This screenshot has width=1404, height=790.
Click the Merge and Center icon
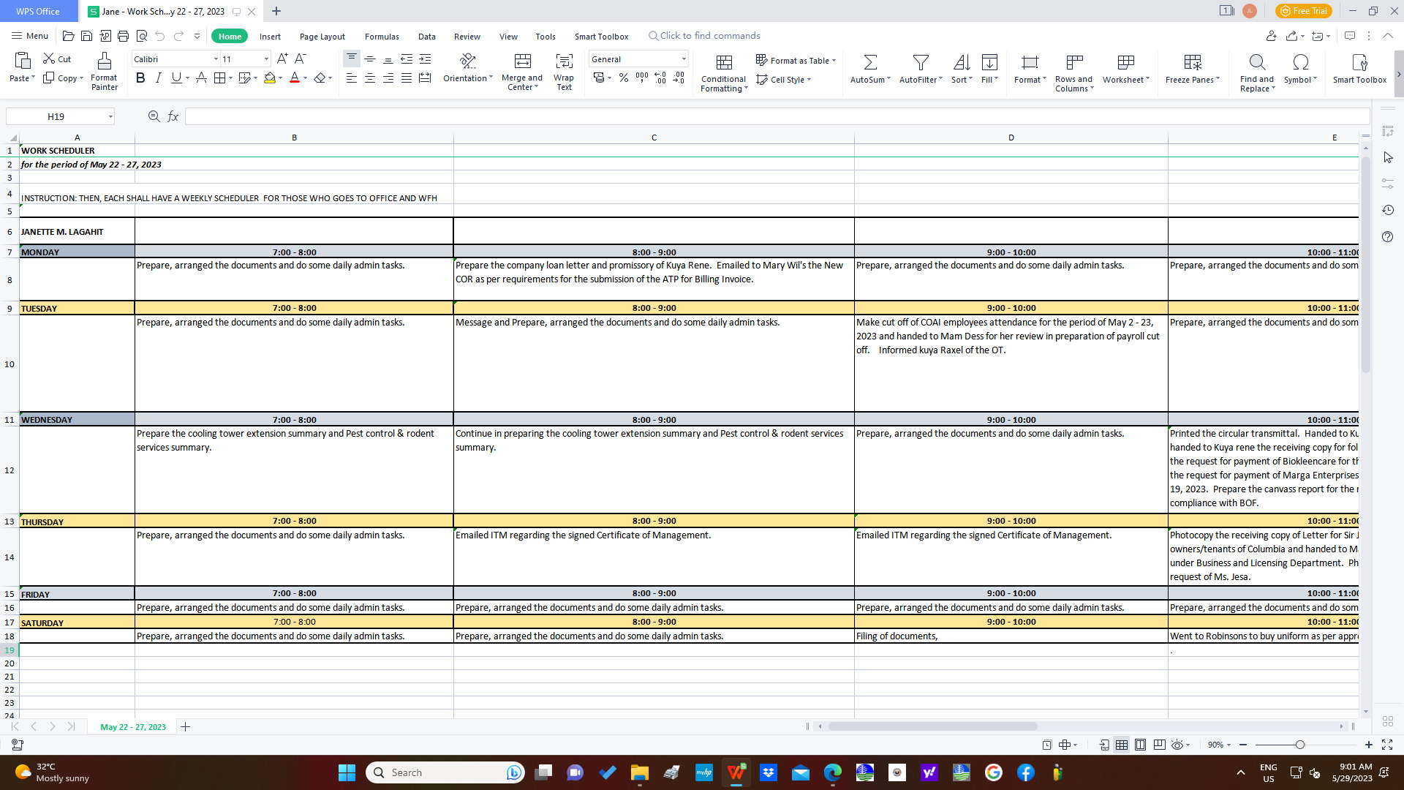[522, 61]
